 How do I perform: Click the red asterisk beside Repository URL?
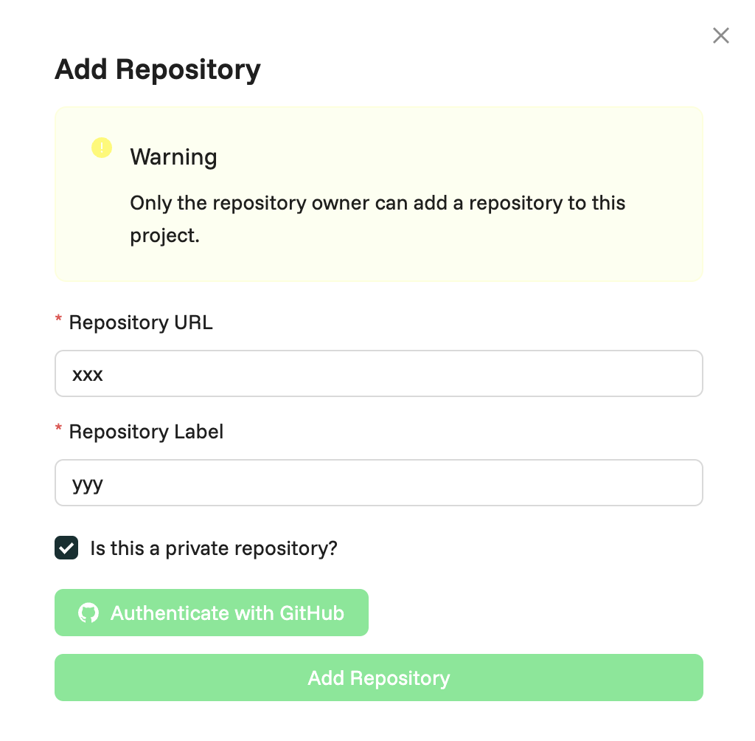pos(59,320)
